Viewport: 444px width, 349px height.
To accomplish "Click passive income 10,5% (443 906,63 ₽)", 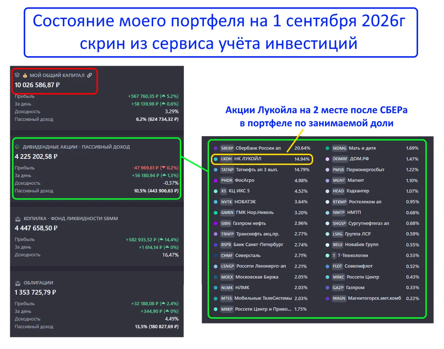I will (156, 191).
